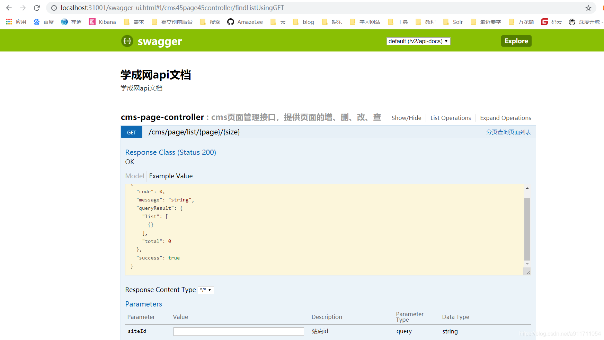Viewport: 604px width, 340px height.
Task: Click the Show/Hide link
Action: click(x=406, y=118)
